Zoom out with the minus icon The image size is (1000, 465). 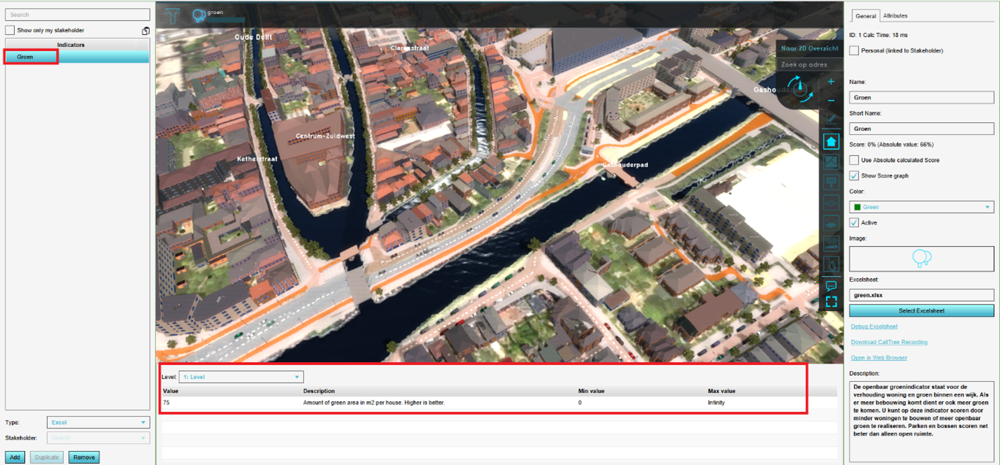coord(831,101)
